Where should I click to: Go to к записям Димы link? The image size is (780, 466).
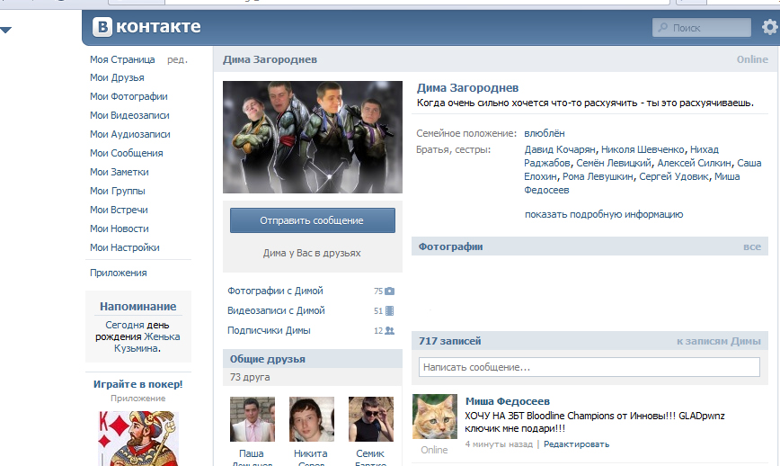[x=718, y=341]
